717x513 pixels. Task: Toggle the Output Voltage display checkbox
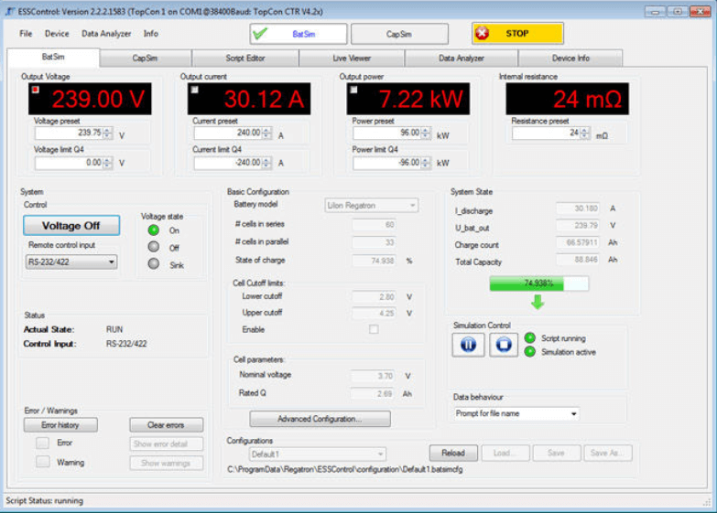coord(36,90)
